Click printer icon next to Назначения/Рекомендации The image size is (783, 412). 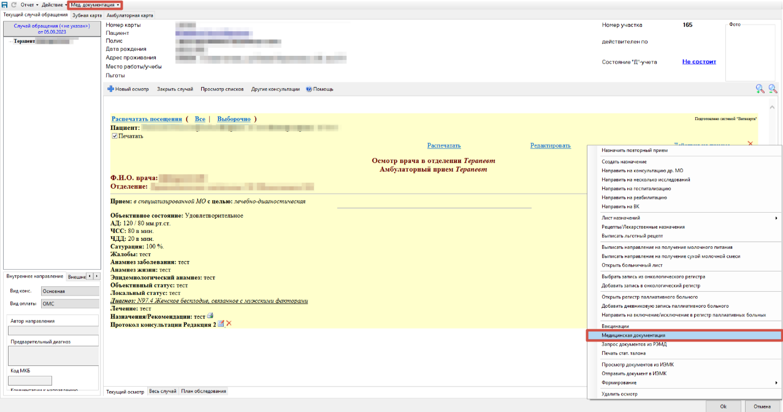tap(210, 316)
